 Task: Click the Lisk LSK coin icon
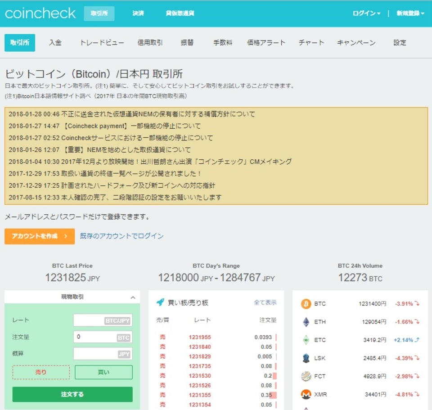pyautogui.click(x=306, y=358)
